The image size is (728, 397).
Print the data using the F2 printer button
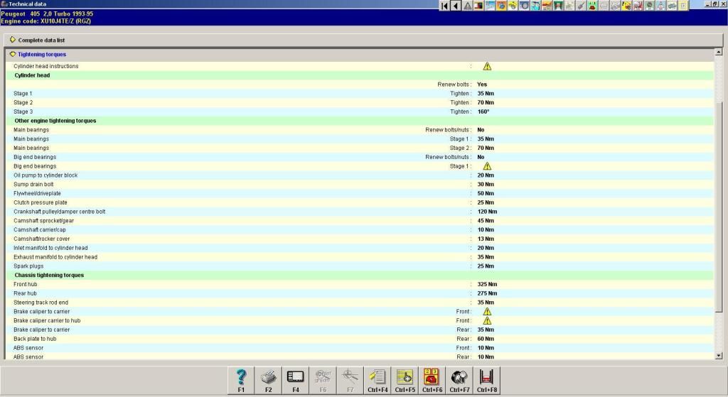point(268,380)
